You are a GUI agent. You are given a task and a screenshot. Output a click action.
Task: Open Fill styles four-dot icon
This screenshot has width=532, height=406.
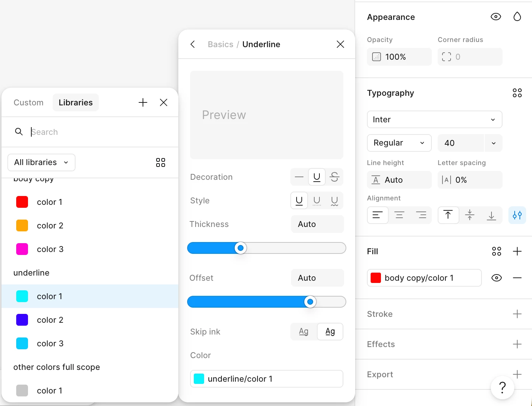[x=497, y=251]
